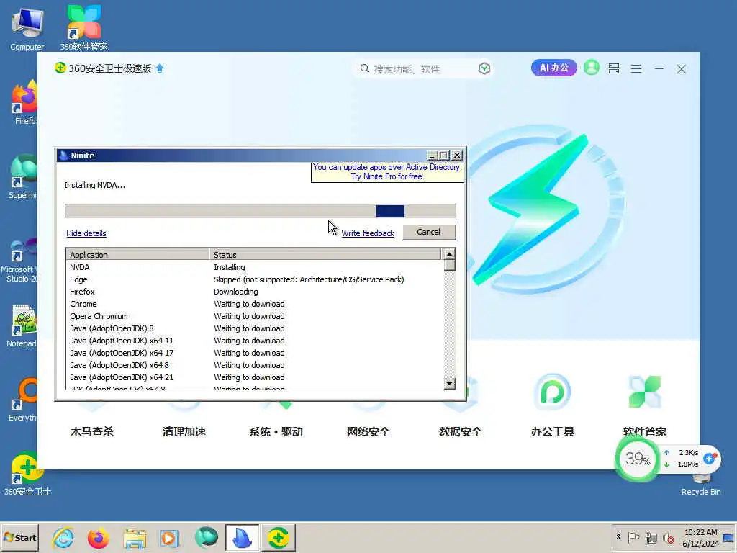Image resolution: width=737 pixels, height=553 pixels.
Task: Click the Ninite installation progress bar
Action: [261, 211]
